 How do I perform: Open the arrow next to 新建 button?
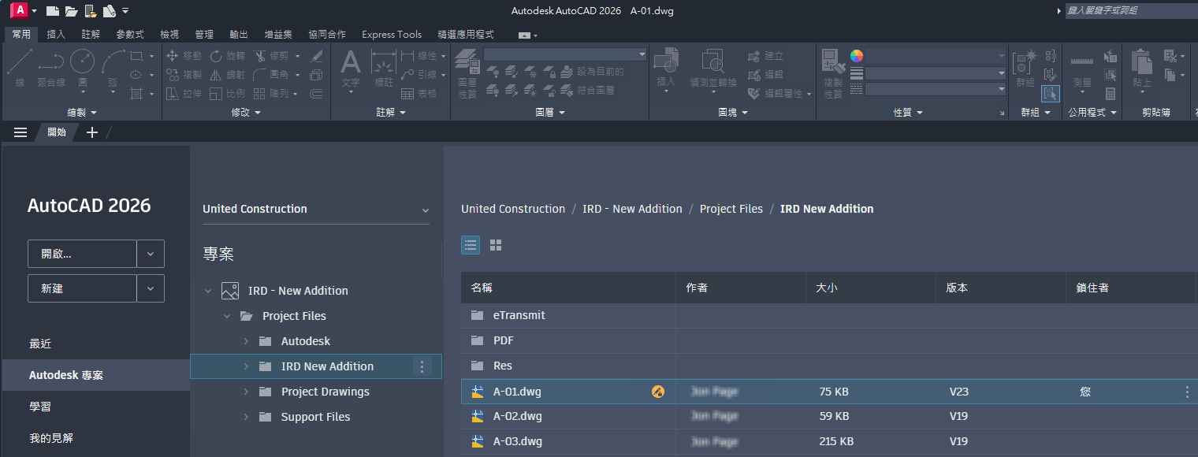click(x=151, y=288)
